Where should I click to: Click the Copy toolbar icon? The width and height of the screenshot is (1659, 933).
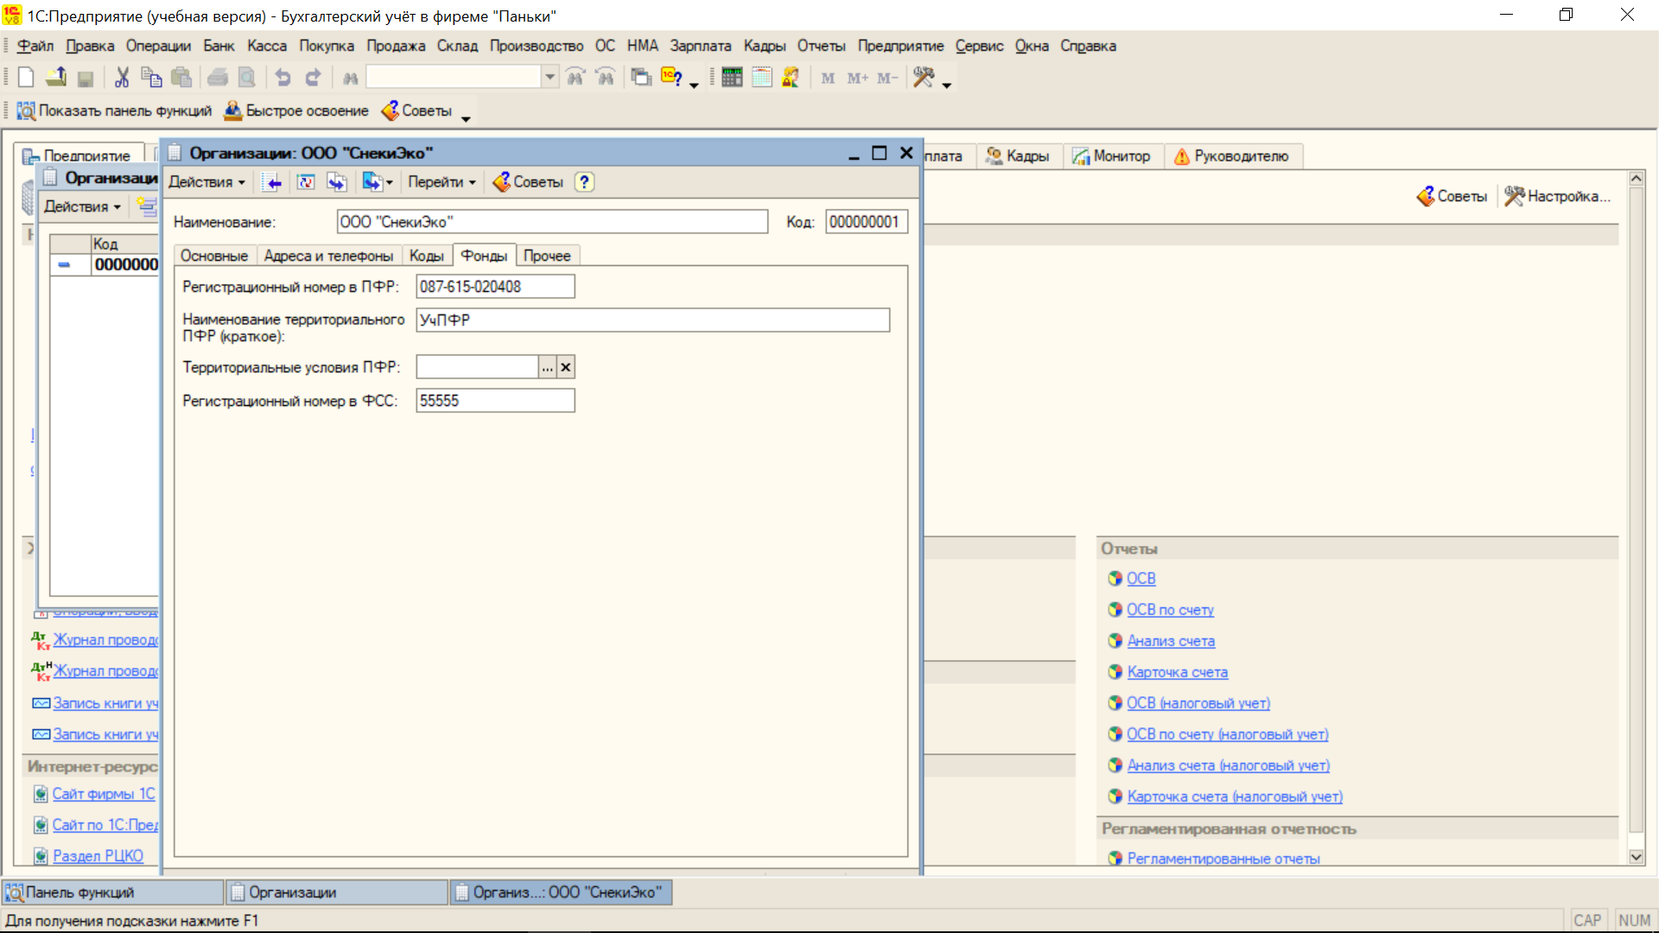tap(151, 78)
